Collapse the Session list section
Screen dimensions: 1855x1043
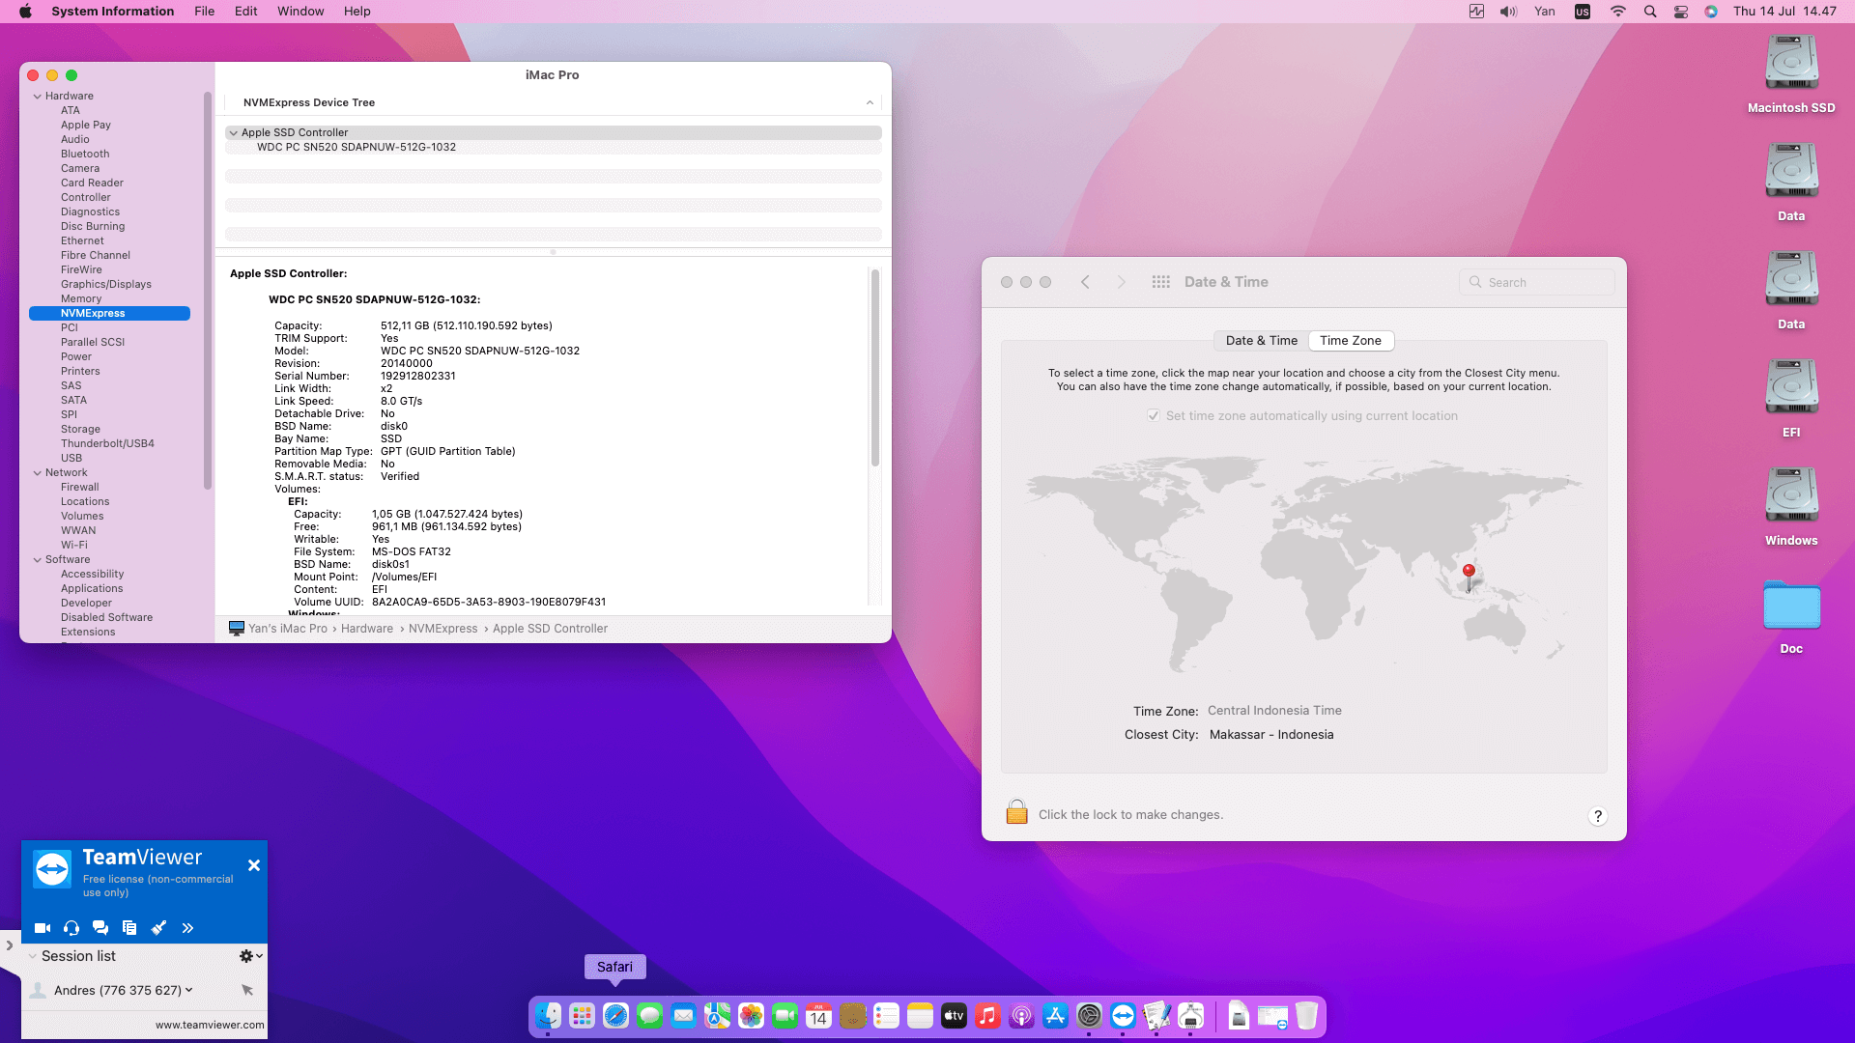point(33,956)
